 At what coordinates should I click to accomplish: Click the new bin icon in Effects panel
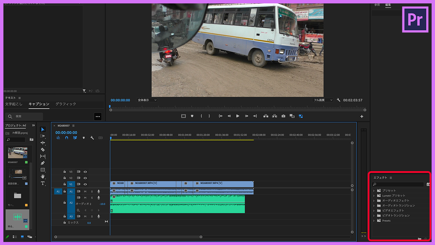pos(420,239)
